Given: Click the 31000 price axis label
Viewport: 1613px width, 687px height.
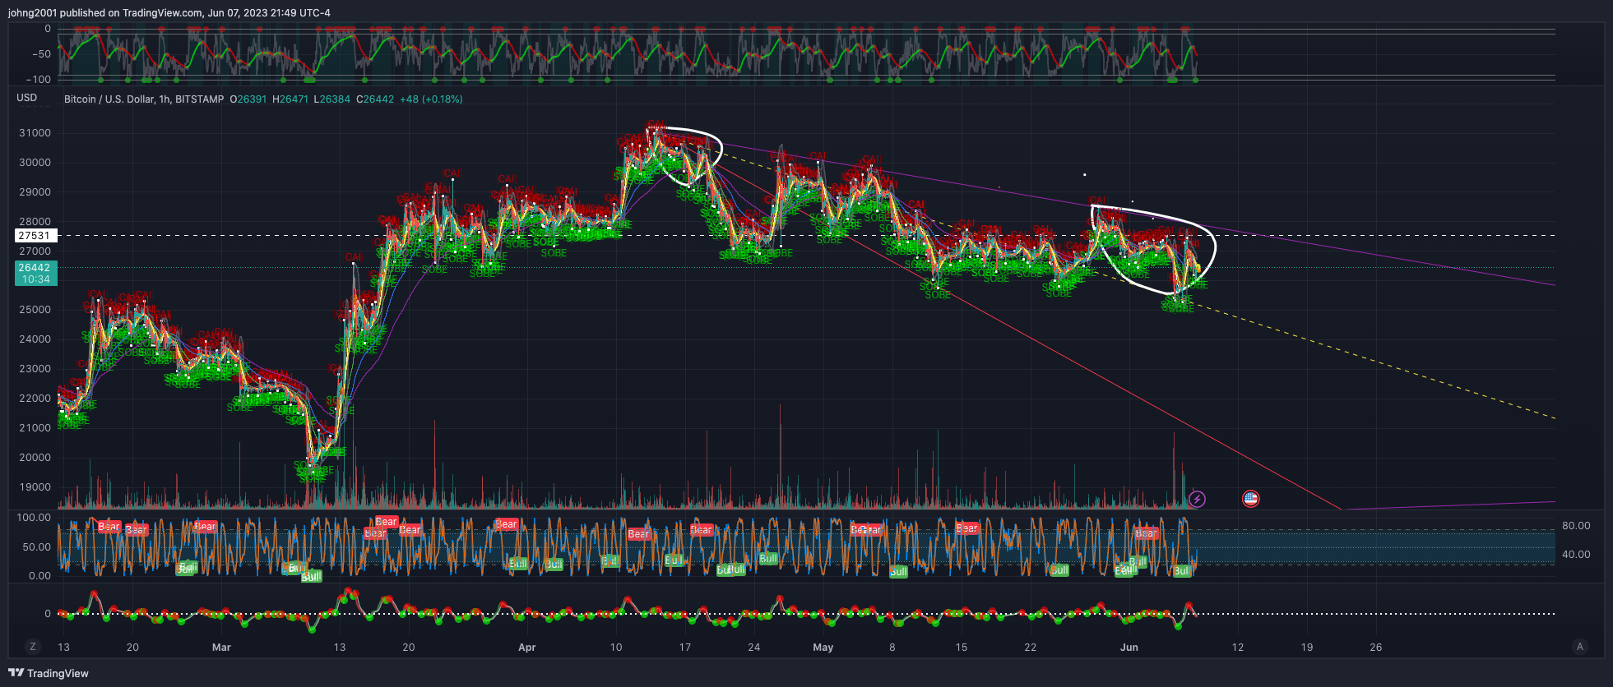Looking at the screenshot, I should click(x=35, y=133).
